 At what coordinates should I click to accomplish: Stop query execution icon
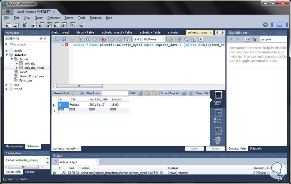click(95, 39)
